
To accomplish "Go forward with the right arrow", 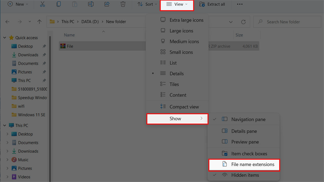I will tap(19, 22).
